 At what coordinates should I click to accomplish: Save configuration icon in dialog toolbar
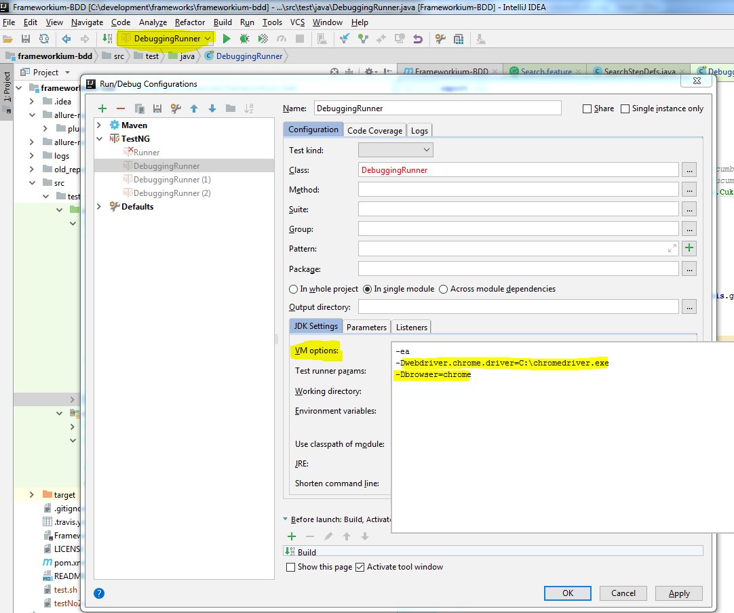tap(157, 108)
